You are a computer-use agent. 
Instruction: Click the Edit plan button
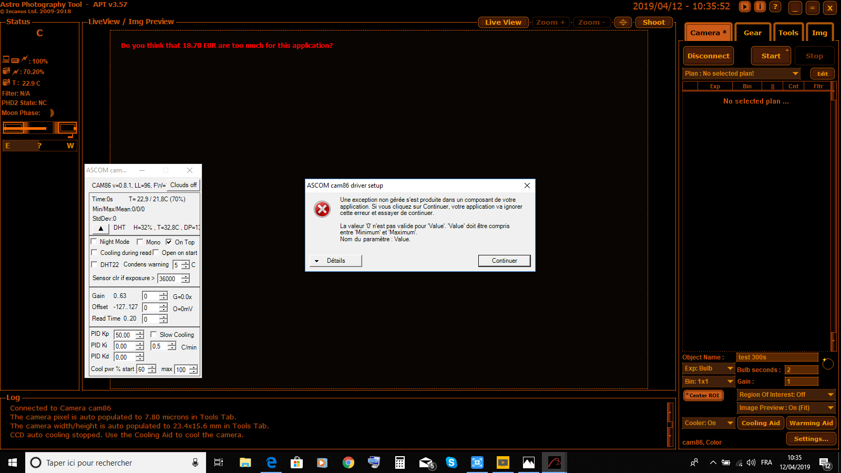click(x=823, y=74)
